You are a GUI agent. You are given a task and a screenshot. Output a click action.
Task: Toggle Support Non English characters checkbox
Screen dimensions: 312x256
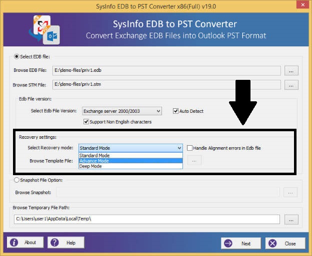point(86,122)
